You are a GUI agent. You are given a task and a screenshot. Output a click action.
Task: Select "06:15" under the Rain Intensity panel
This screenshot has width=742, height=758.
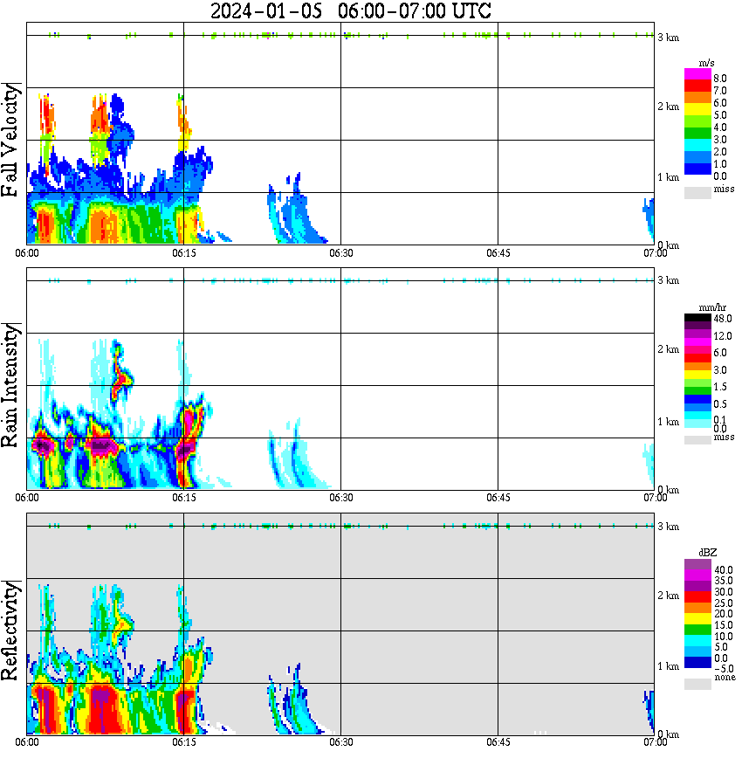point(184,498)
